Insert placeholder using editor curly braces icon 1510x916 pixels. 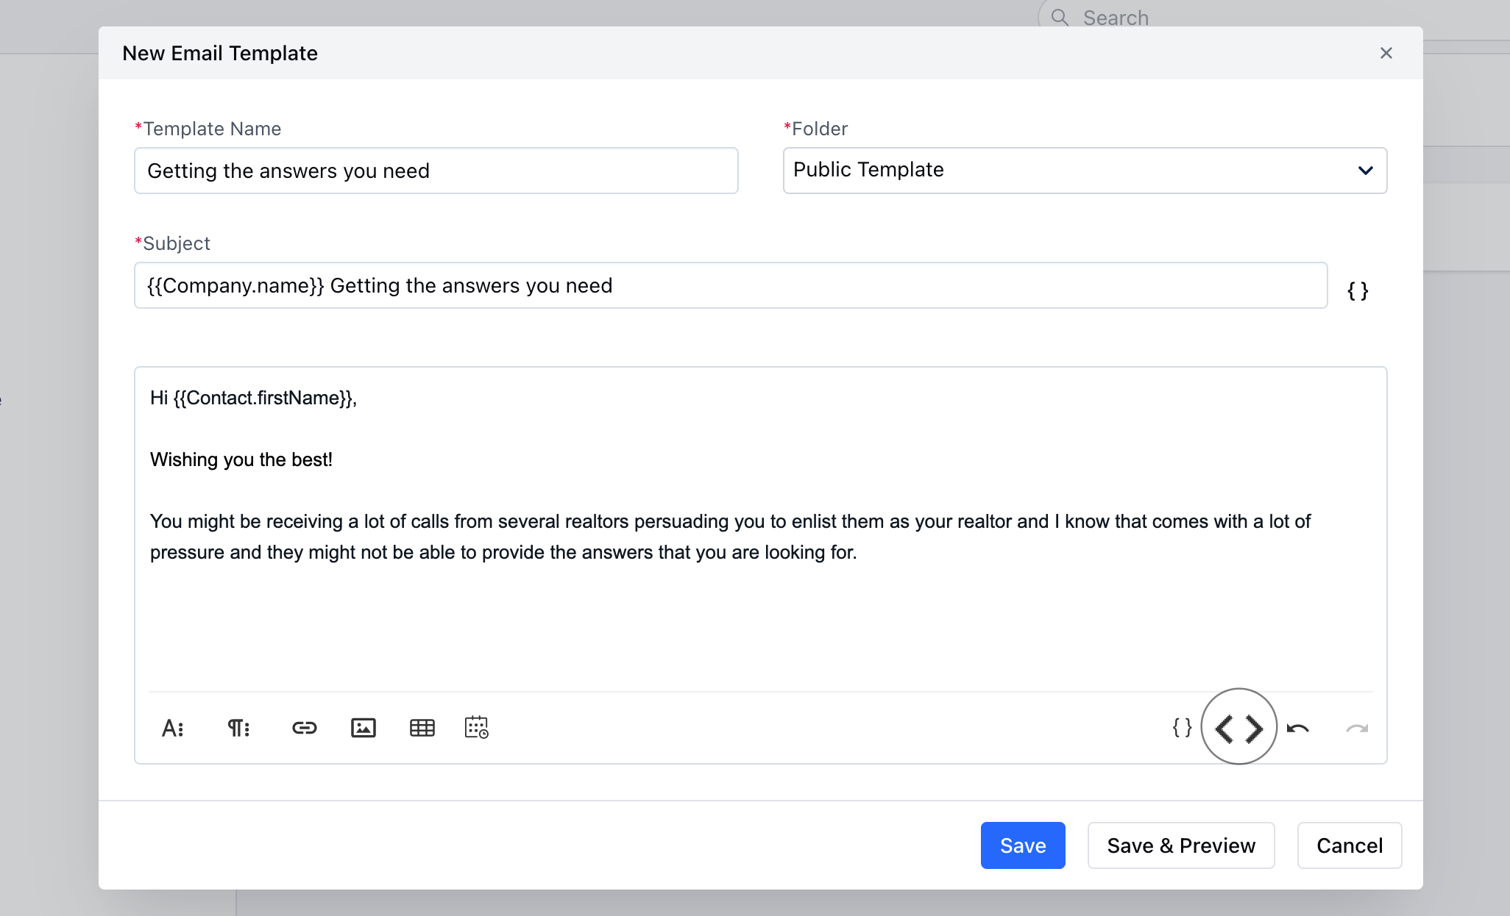1182,728
